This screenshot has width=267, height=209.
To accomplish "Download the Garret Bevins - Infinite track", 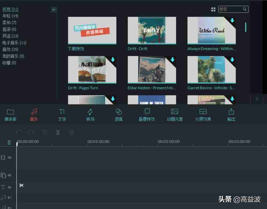I will pyautogui.click(x=232, y=60).
